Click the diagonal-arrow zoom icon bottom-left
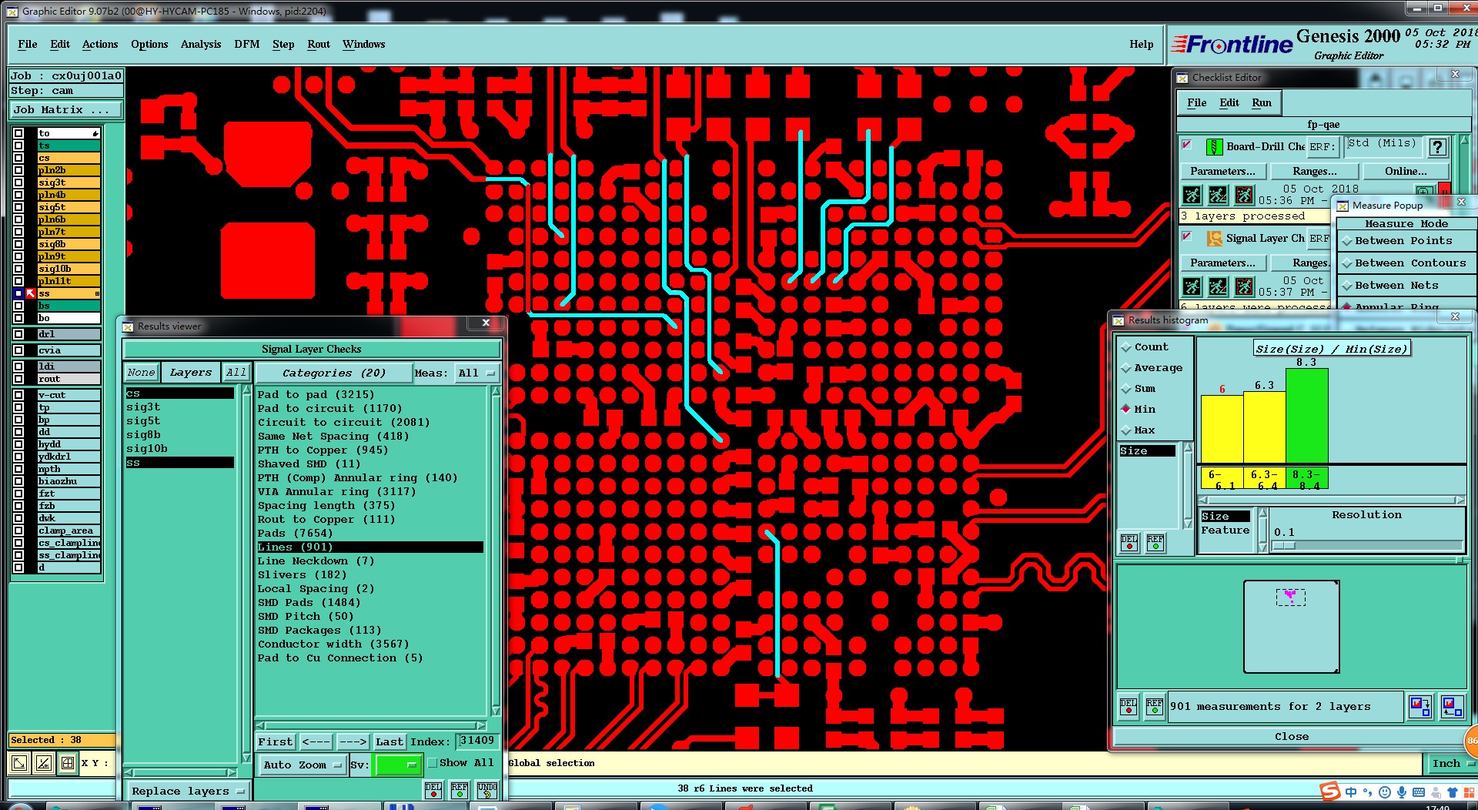This screenshot has height=810, width=1478. point(19,763)
